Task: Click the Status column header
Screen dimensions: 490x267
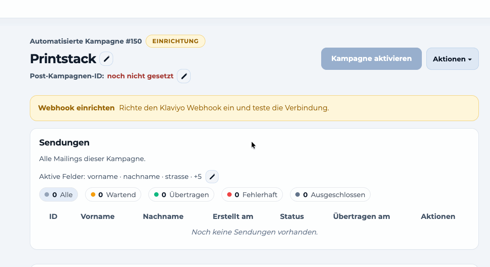Action: pyautogui.click(x=292, y=216)
